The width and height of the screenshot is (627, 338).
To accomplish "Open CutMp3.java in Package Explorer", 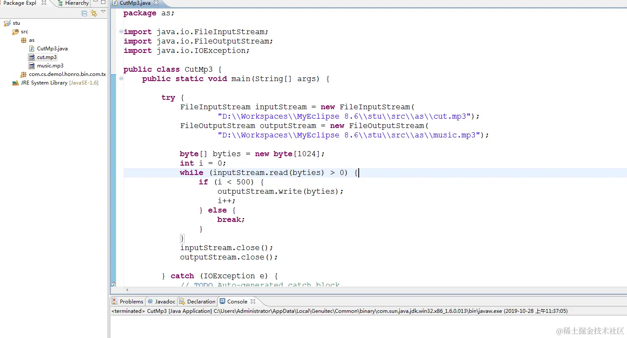I will pyautogui.click(x=52, y=49).
